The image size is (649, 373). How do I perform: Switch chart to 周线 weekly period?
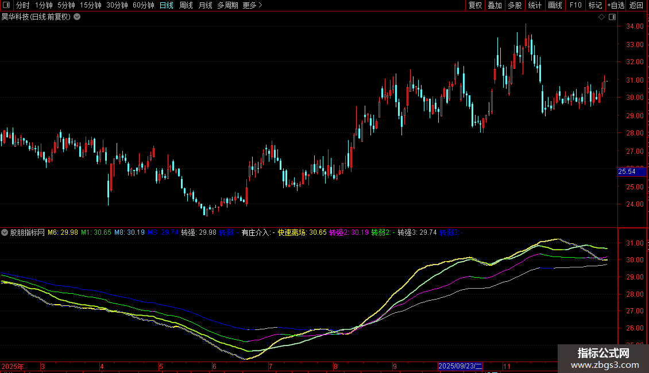click(186, 5)
